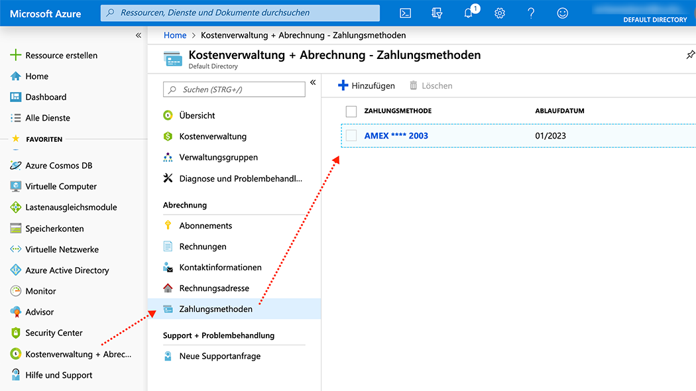Click the green plus icon for Ressource erstellen

pyautogui.click(x=15, y=55)
